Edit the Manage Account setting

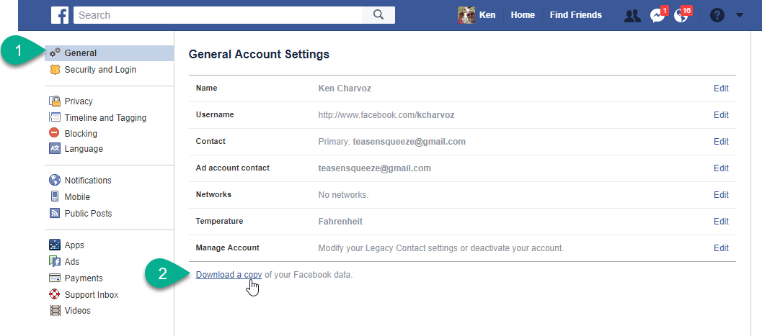coord(721,248)
